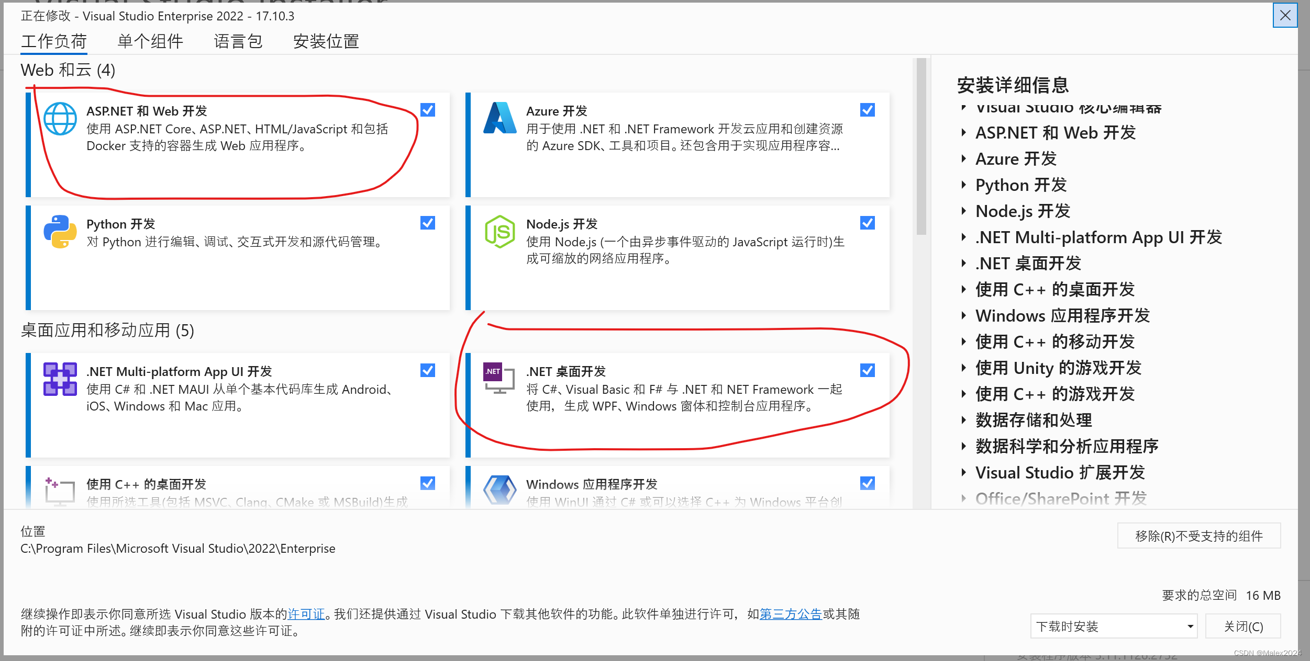Image resolution: width=1310 pixels, height=661 pixels.
Task: Expand ASP.NET 和 Web 开发 details
Action: click(x=965, y=133)
